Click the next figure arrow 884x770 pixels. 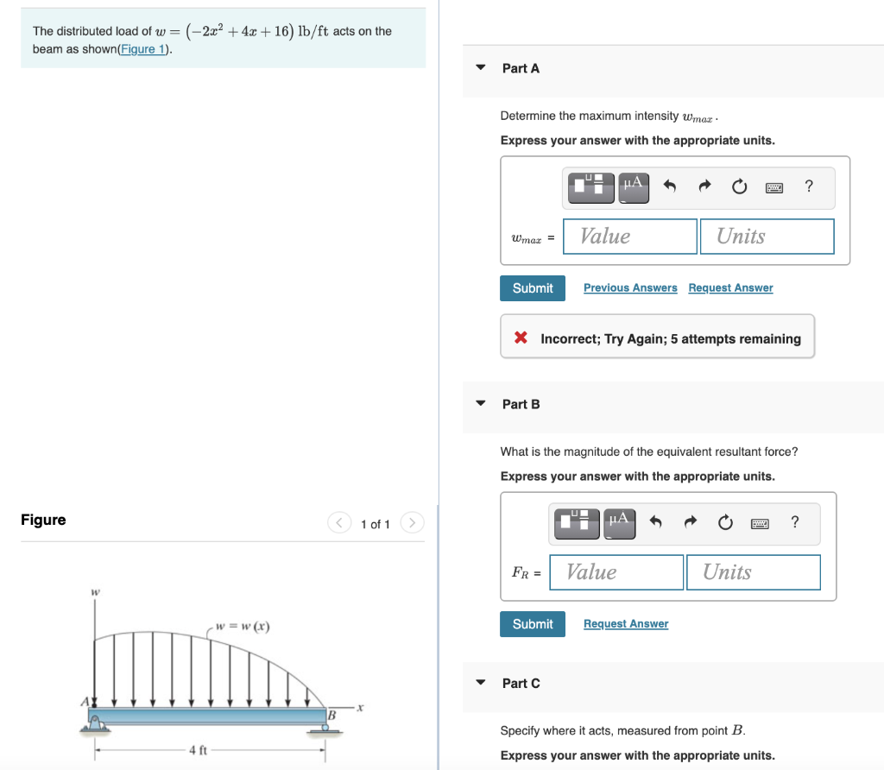tap(412, 522)
